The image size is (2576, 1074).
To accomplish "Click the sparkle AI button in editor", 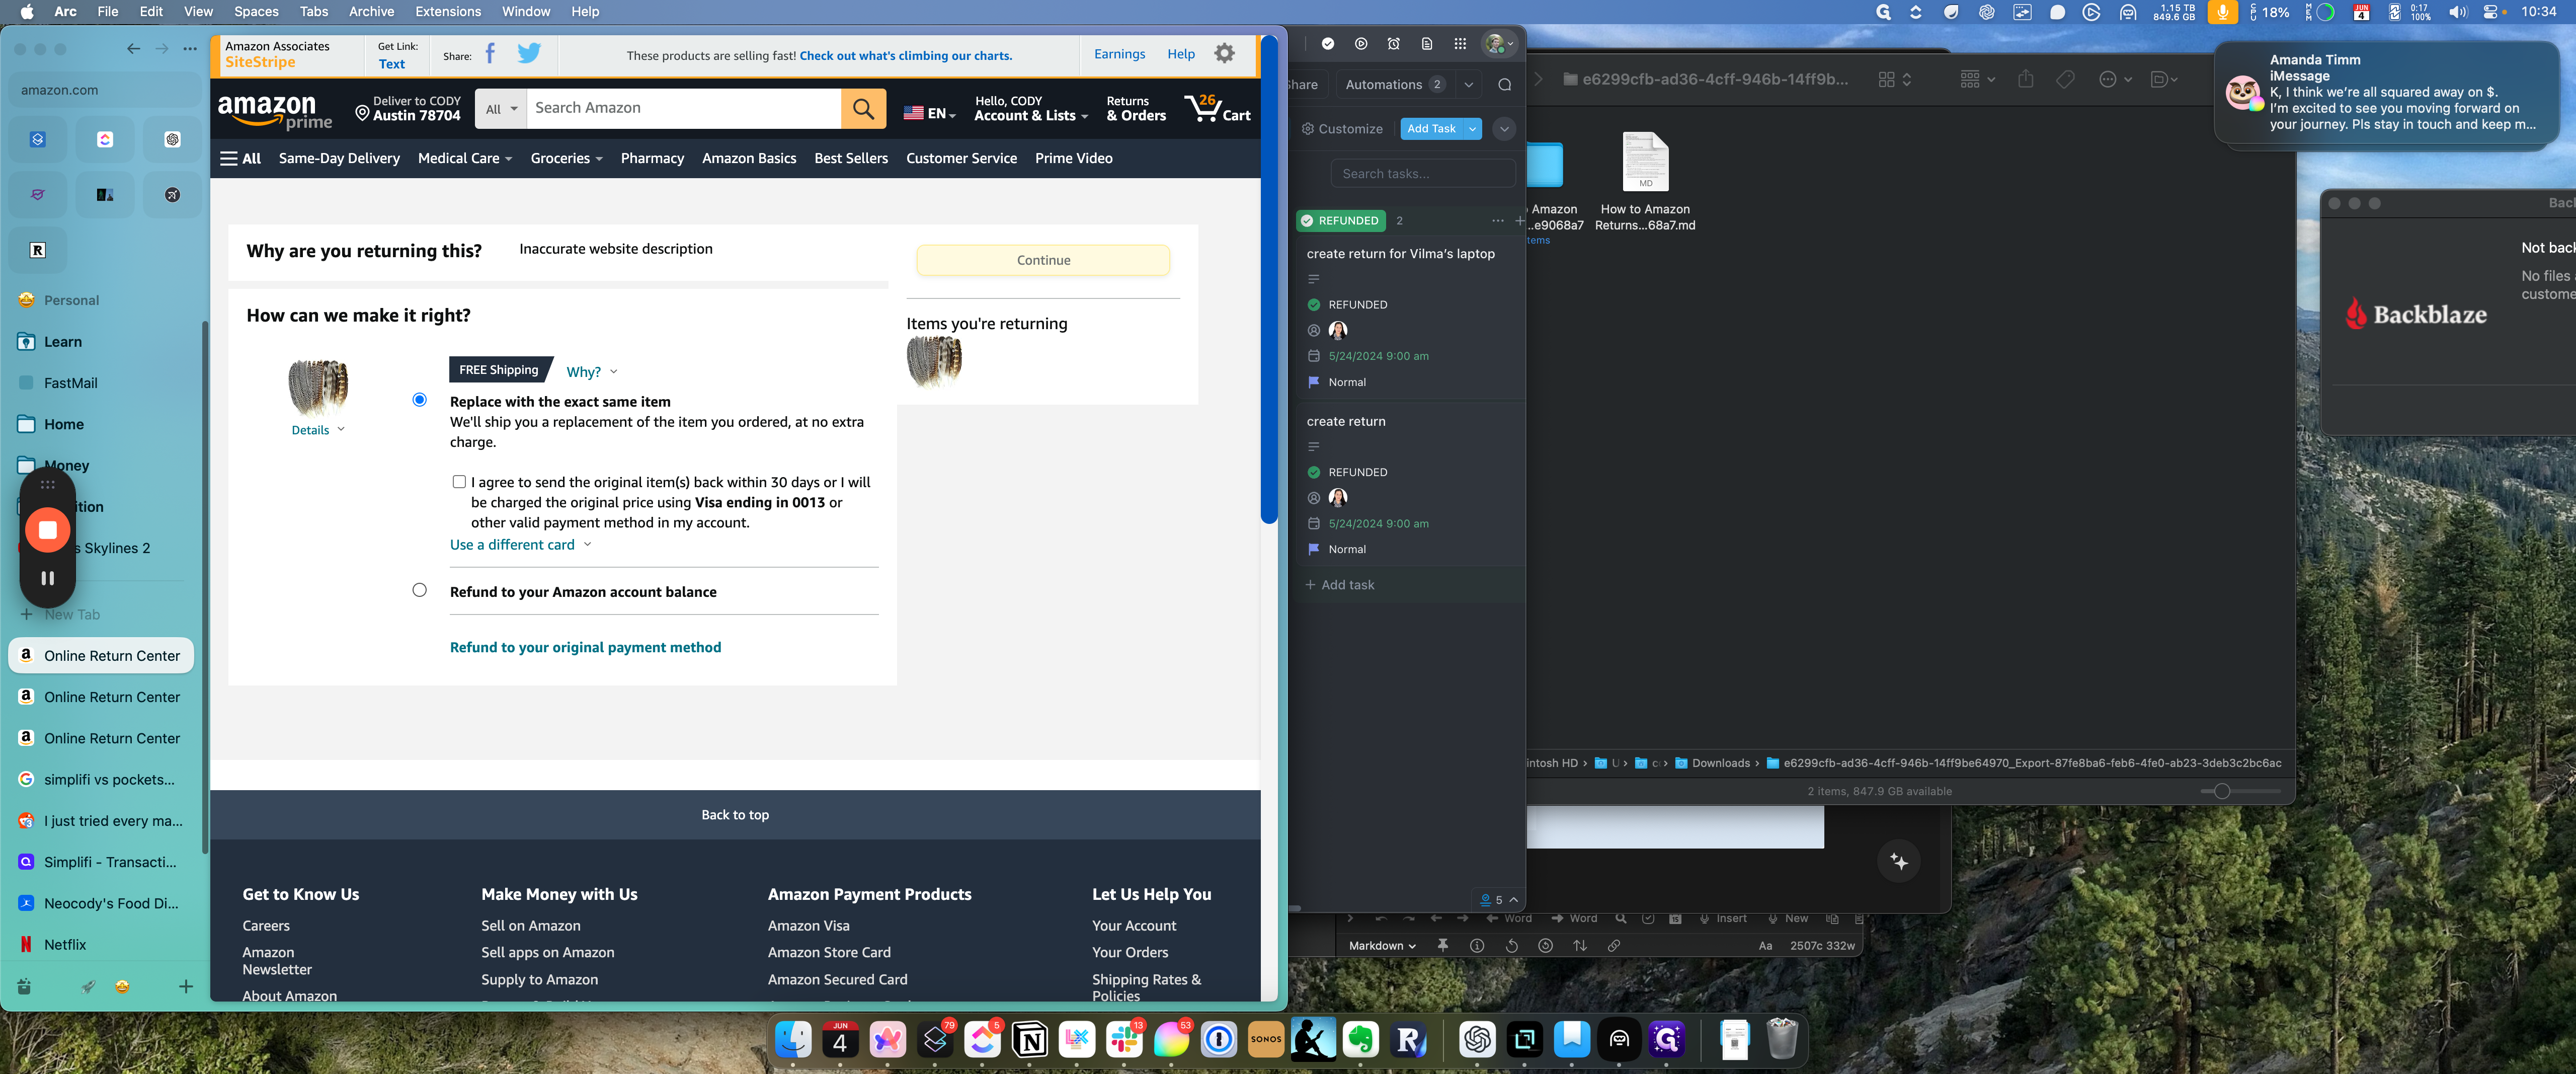I will (x=1898, y=862).
